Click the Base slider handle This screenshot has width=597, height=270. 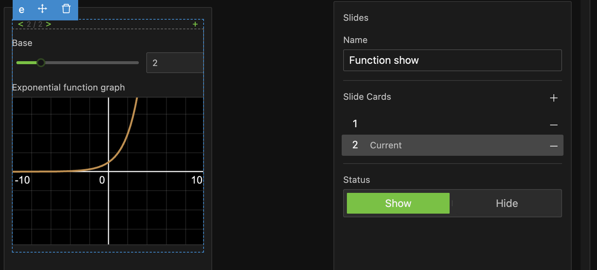pos(41,62)
